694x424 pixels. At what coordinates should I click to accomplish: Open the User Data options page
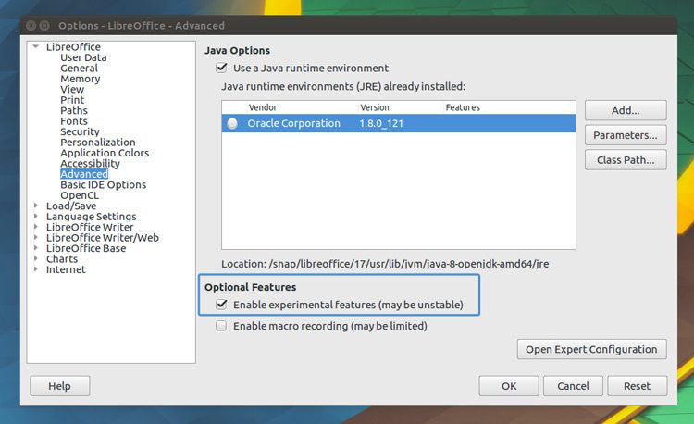click(83, 57)
